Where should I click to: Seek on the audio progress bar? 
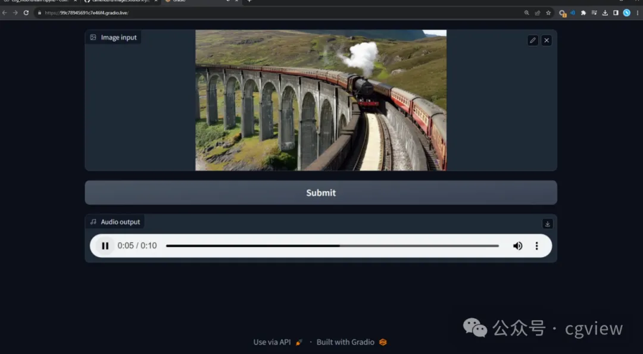(332, 246)
